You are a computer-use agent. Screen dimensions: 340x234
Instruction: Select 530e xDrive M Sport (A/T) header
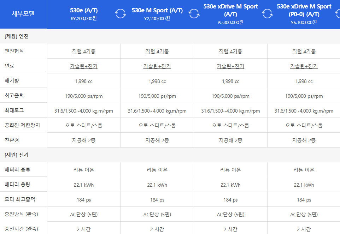coord(230,10)
